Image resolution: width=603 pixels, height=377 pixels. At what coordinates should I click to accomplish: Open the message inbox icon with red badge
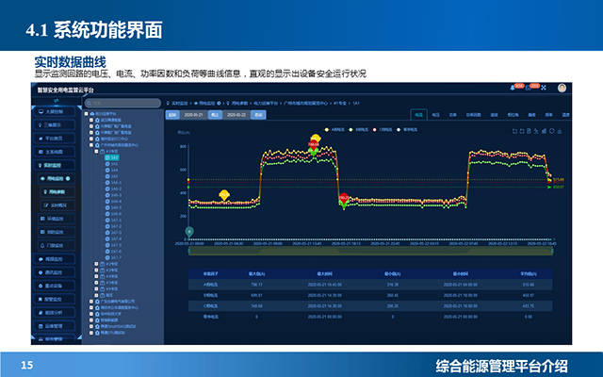tap(529, 88)
